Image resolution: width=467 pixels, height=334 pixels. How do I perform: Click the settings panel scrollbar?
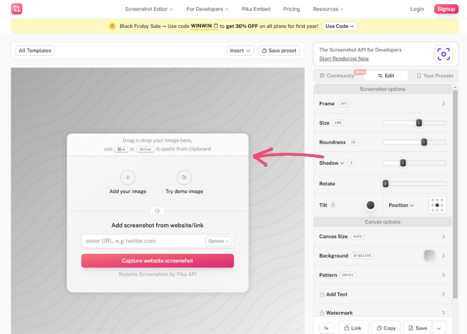(x=455, y=194)
